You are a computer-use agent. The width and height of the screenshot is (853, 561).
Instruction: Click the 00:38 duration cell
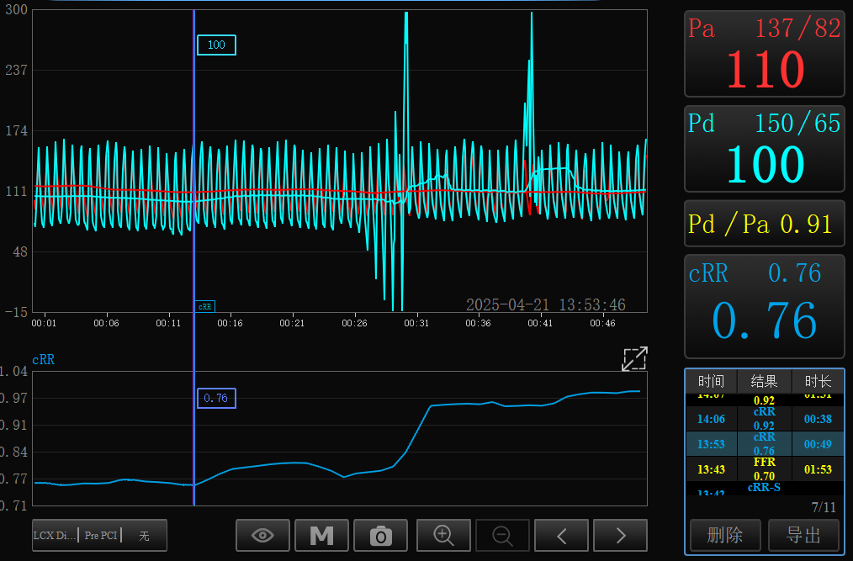tap(818, 419)
